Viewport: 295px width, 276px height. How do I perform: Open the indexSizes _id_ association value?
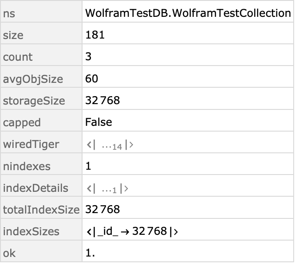(x=132, y=231)
